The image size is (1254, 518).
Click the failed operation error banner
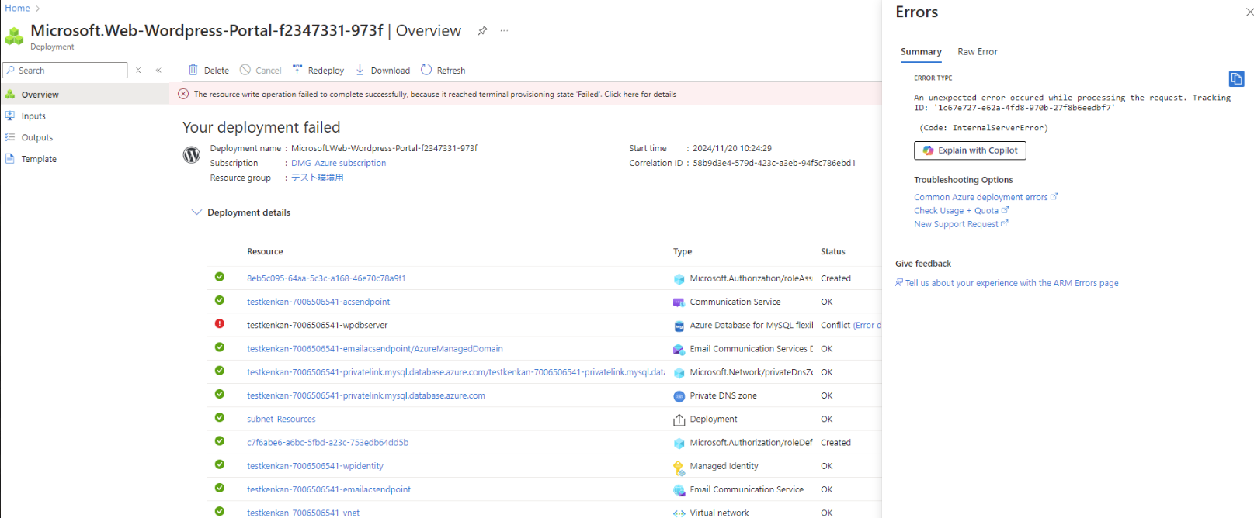pos(526,94)
